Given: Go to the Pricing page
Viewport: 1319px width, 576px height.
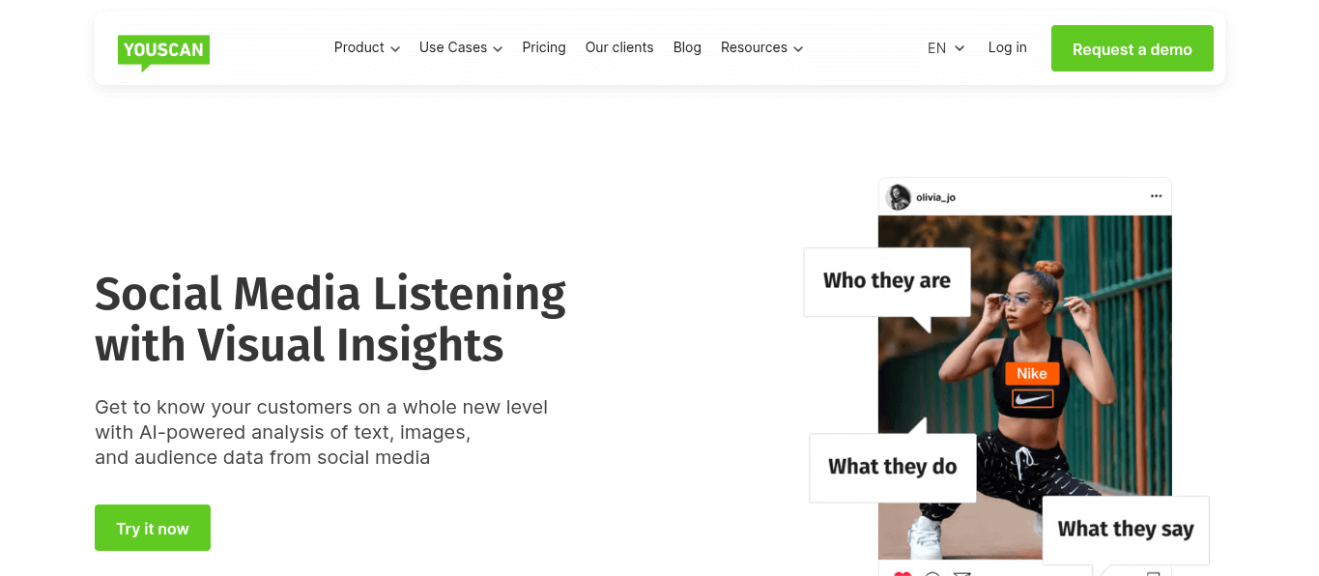Looking at the screenshot, I should point(544,48).
